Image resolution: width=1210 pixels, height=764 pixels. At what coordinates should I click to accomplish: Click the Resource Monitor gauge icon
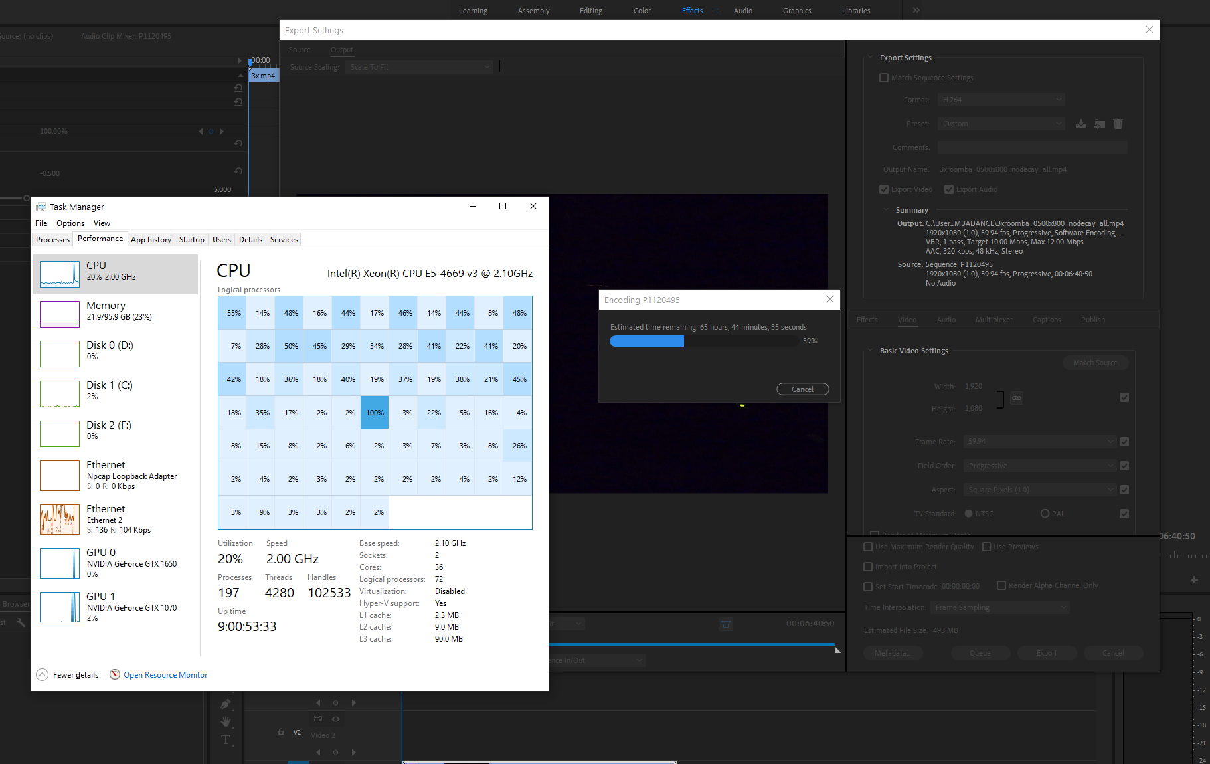pos(115,674)
